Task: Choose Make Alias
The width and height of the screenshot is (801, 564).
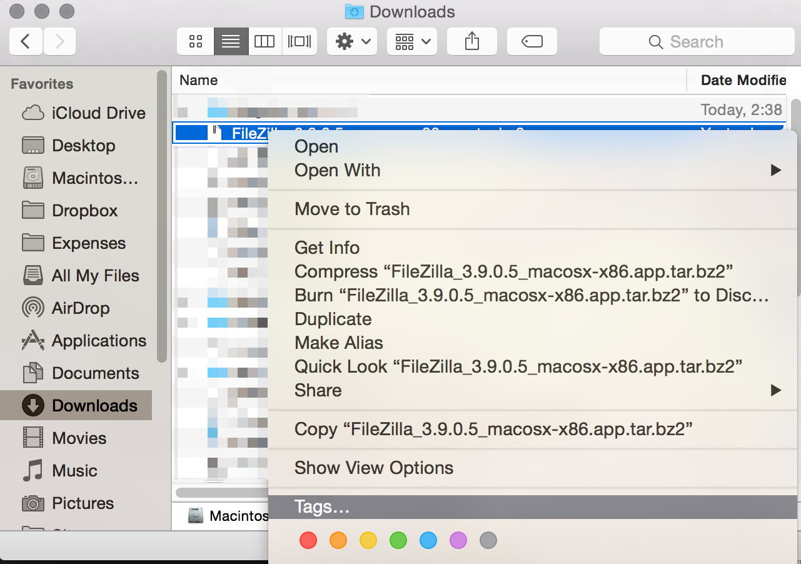Action: 533,343
